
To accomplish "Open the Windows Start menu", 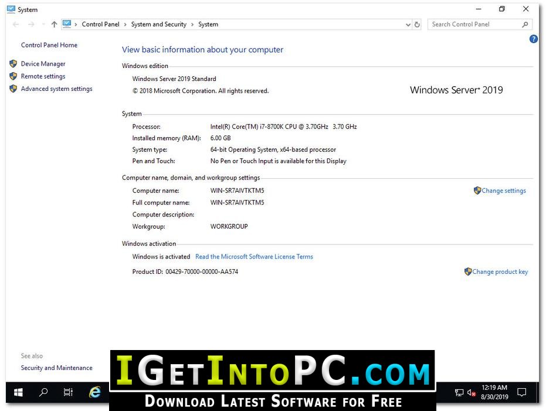I will pyautogui.click(x=18, y=393).
